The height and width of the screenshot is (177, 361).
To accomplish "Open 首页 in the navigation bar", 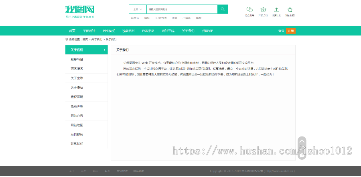I will pyautogui.click(x=72, y=31).
